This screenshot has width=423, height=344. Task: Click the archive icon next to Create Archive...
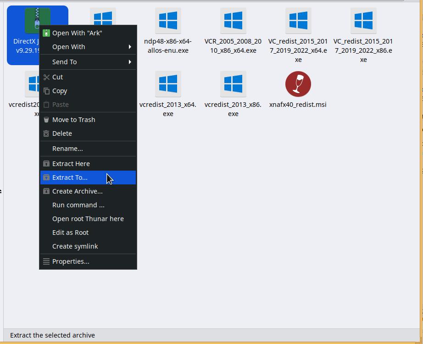click(46, 191)
